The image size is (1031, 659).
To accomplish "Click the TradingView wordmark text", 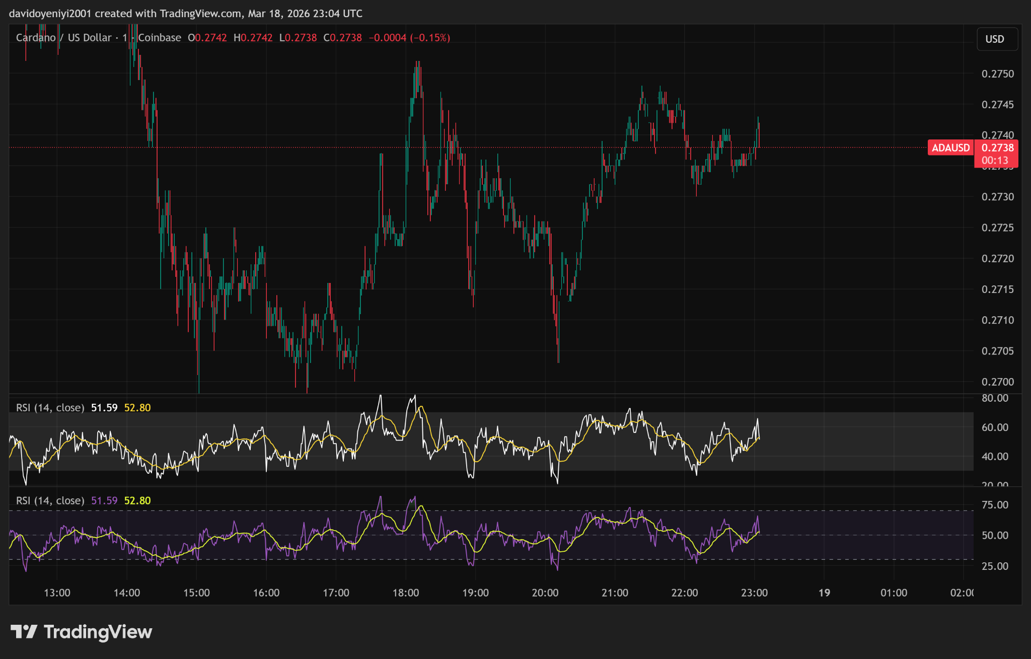I will 98,632.
